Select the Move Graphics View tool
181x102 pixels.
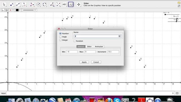point(79,5)
